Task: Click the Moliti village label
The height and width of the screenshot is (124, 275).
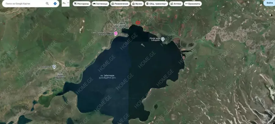Action: [60, 75]
